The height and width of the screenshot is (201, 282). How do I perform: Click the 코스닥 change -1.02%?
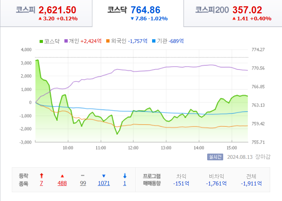[x=158, y=19]
